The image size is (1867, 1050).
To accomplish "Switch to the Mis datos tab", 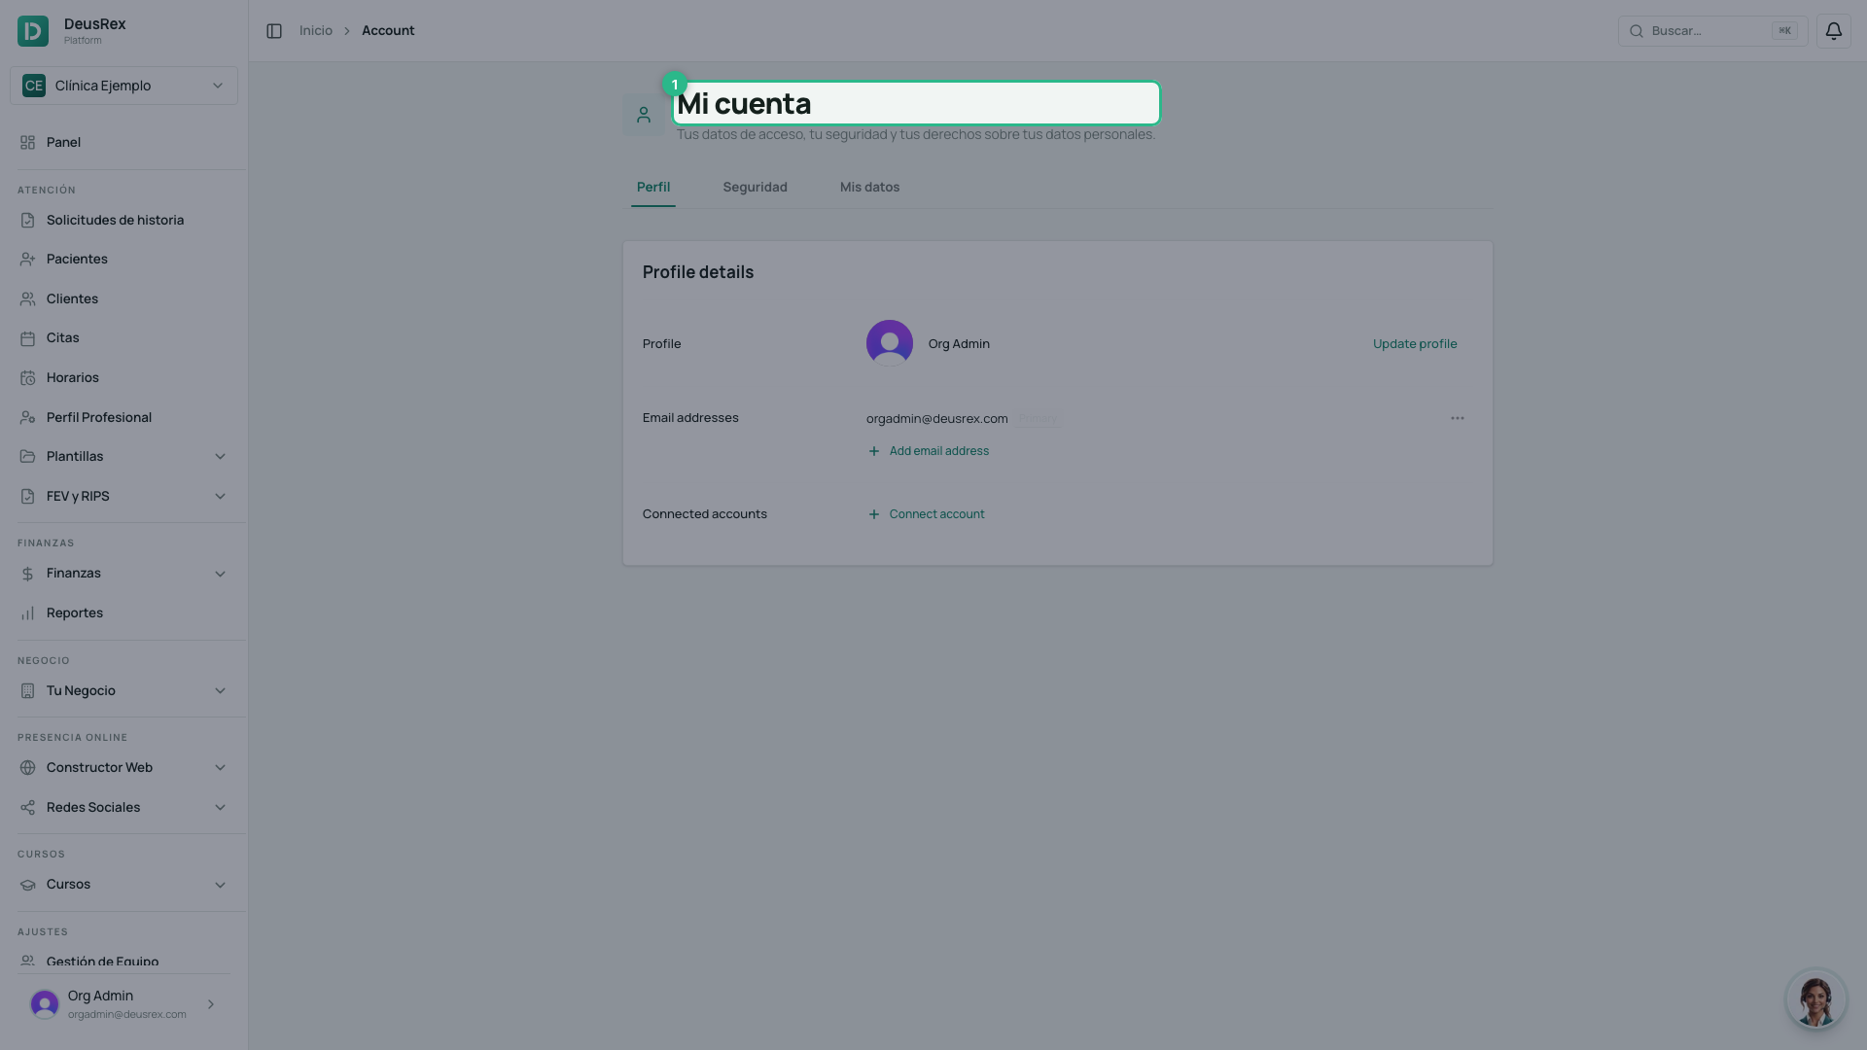I will [x=869, y=187].
